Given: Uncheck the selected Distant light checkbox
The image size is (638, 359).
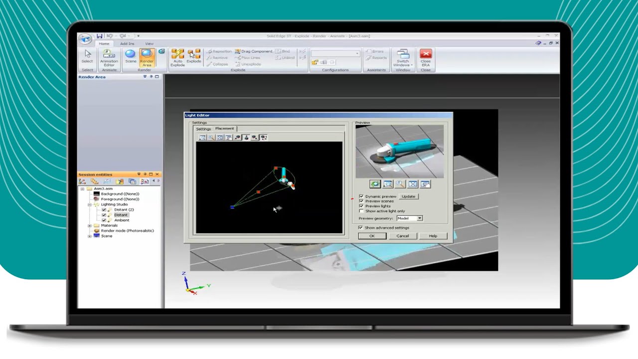Looking at the screenshot, I should coord(104,215).
